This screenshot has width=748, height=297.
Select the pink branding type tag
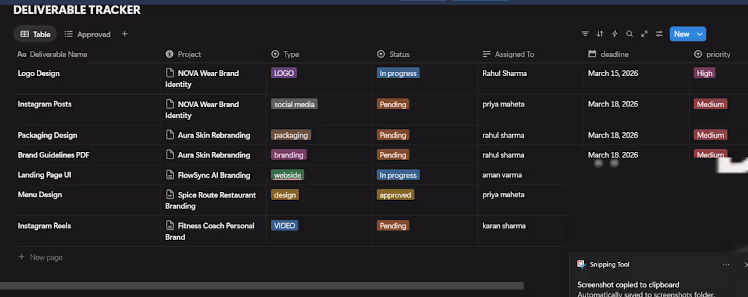pyautogui.click(x=288, y=155)
